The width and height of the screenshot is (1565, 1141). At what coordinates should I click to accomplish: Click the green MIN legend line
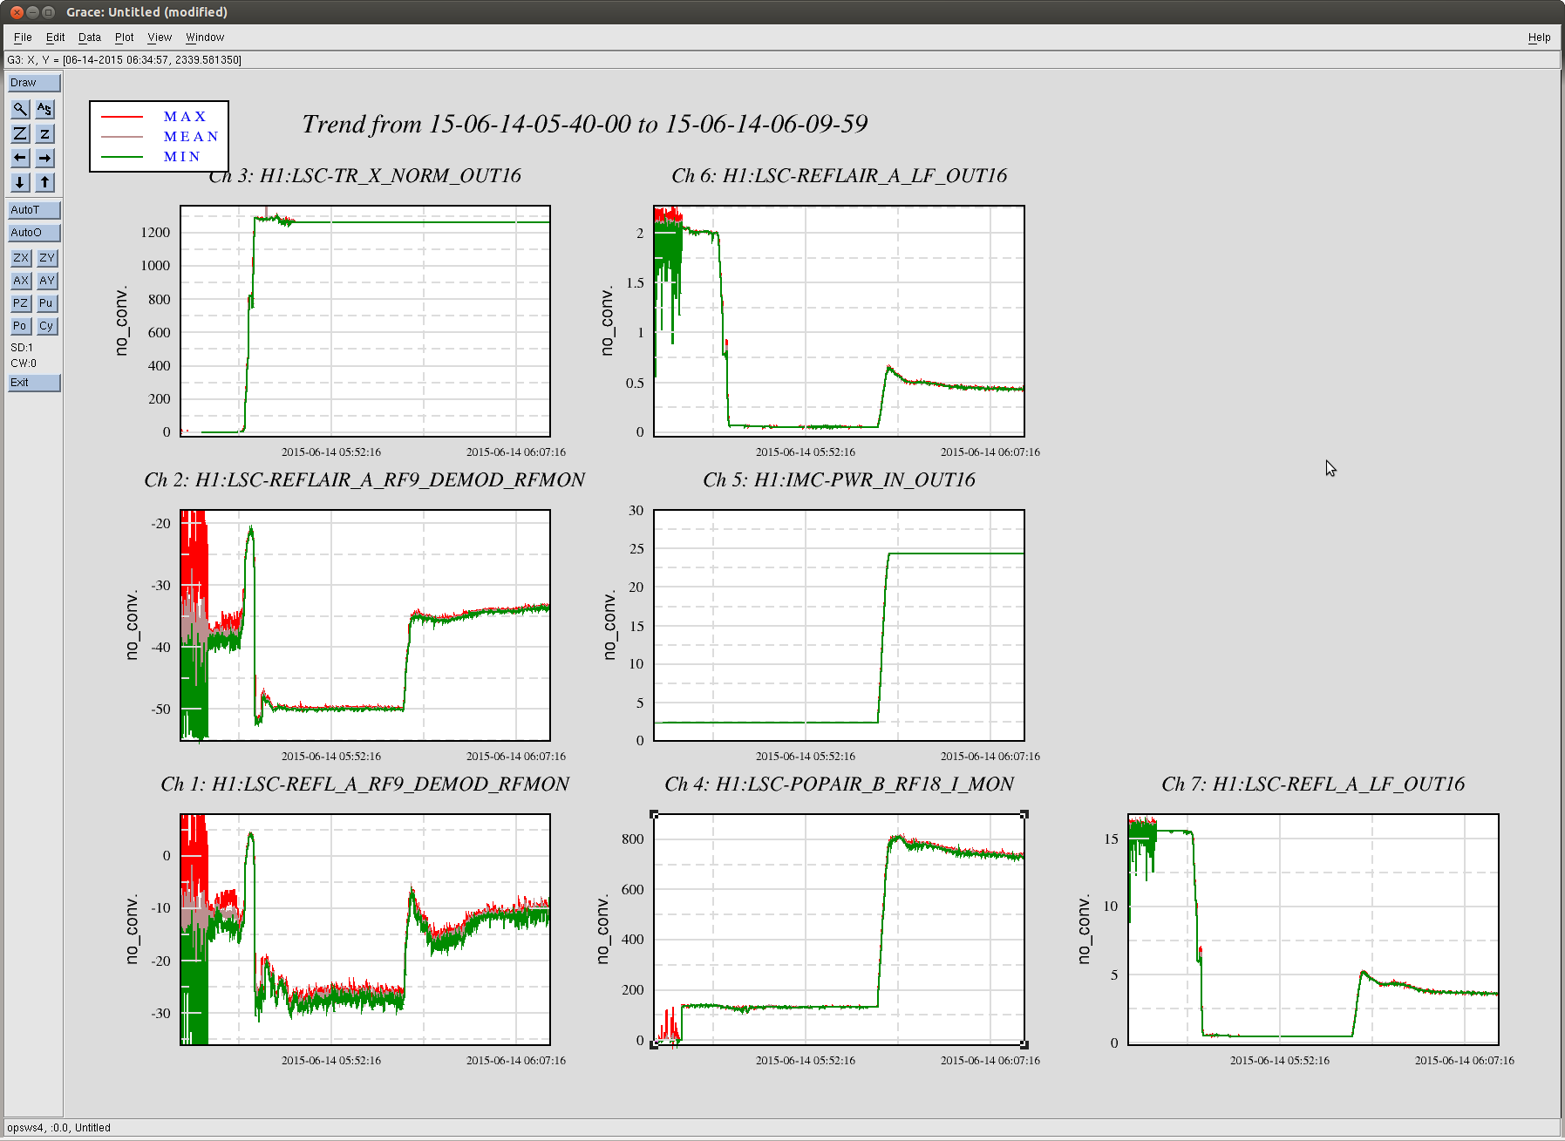122,157
